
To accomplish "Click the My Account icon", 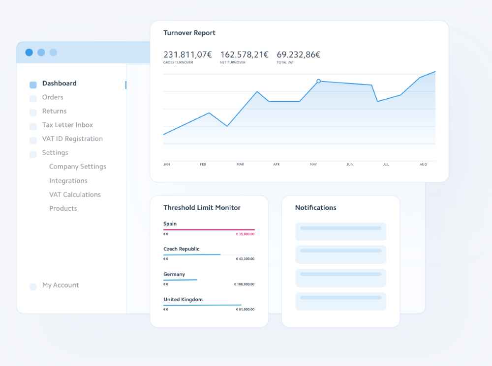I will (33, 286).
